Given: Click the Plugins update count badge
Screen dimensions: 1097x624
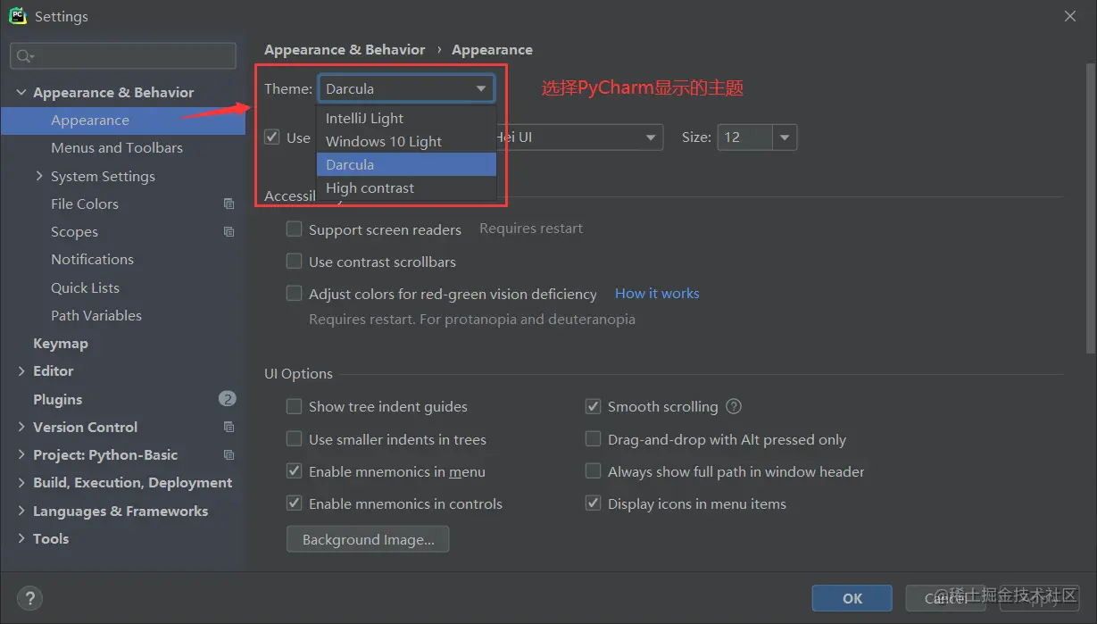Looking at the screenshot, I should click(x=227, y=399).
